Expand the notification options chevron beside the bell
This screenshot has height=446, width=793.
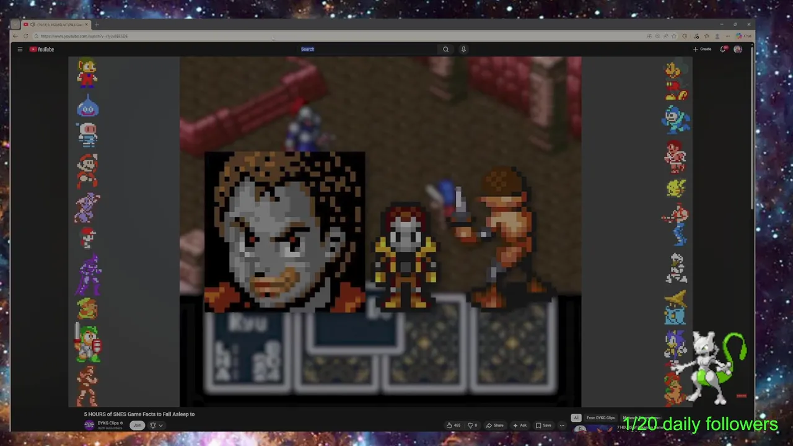click(160, 426)
